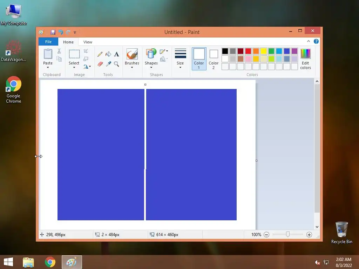Viewport: 359px width, 269px height.
Task: Click the Undo arrow in title bar
Action: point(61,32)
